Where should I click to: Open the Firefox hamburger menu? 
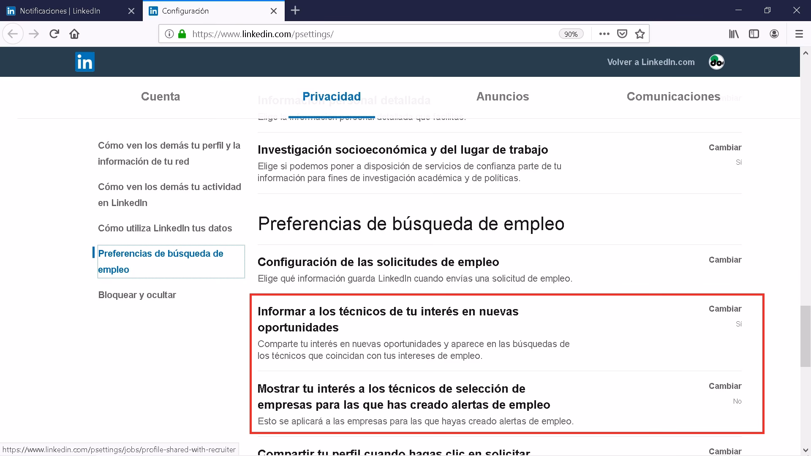click(799, 34)
